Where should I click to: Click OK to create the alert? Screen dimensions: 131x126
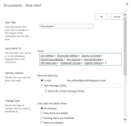(x=101, y=17)
